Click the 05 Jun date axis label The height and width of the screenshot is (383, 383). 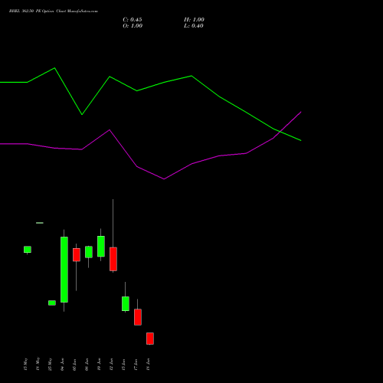tap(74, 365)
